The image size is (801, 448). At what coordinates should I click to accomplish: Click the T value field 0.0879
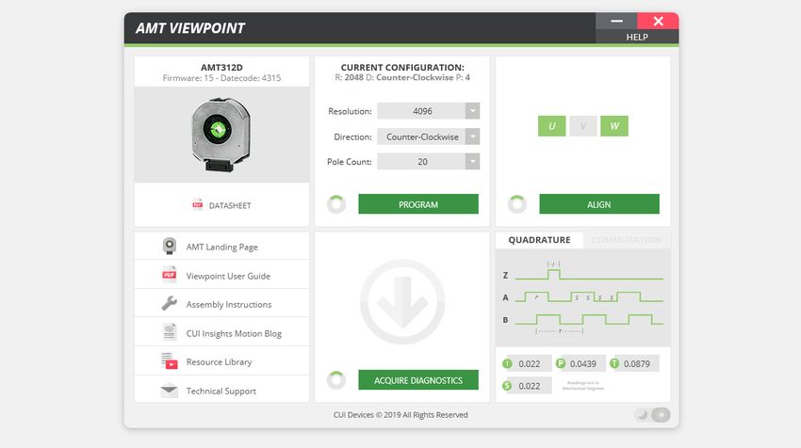637,364
